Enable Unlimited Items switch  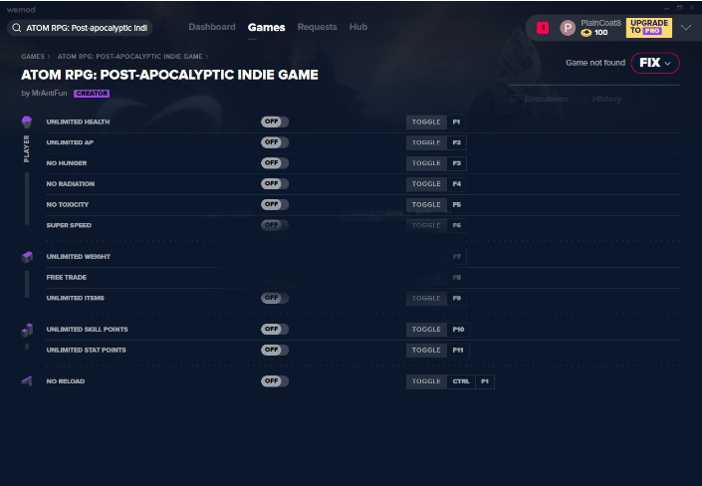pos(275,298)
